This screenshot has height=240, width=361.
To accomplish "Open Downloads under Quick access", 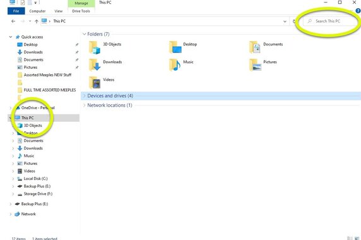I will point(33,52).
